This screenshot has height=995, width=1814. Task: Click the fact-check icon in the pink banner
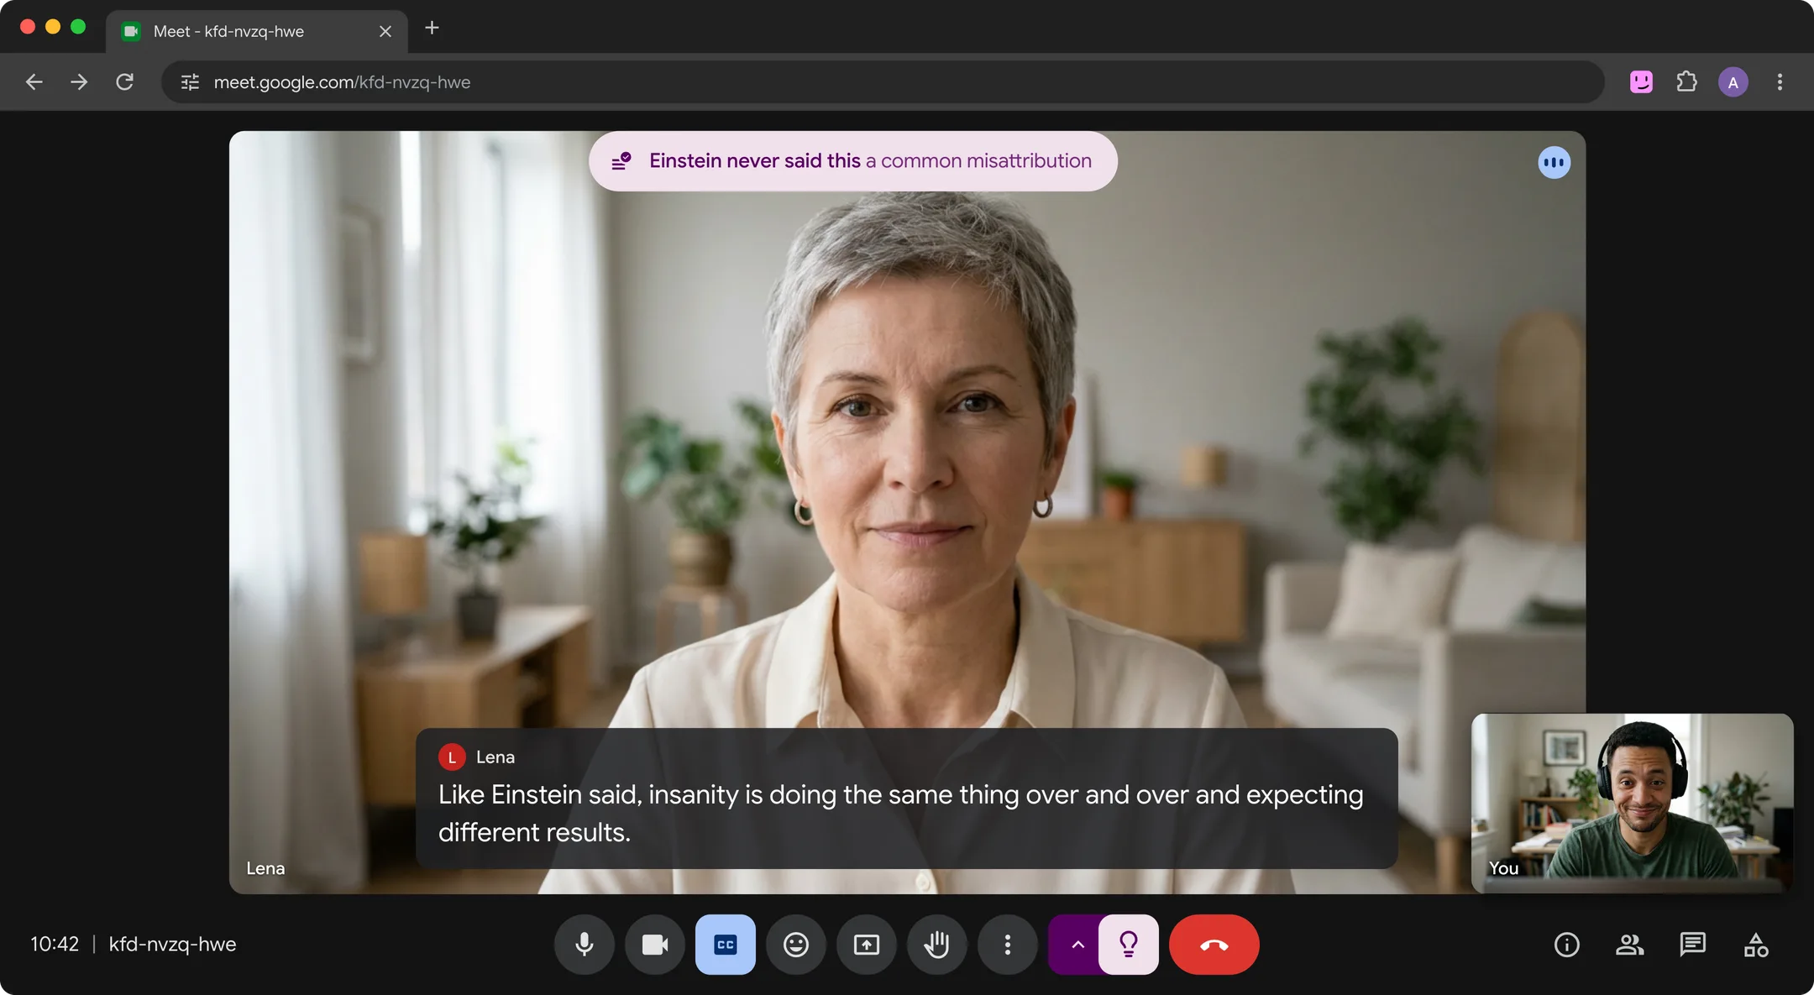click(x=621, y=161)
